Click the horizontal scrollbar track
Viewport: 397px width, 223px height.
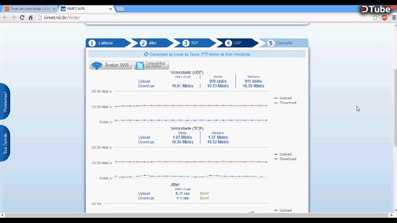tap(197, 215)
